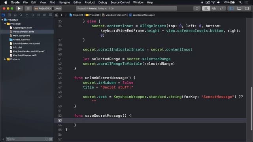253x142 pixels.
Task: Switch to the Standard editor
Action: coord(206,9)
